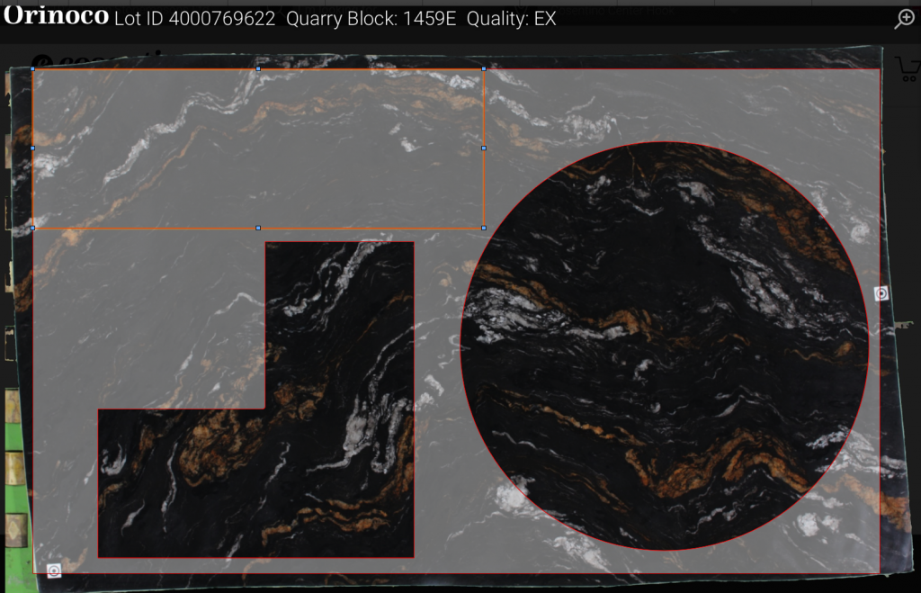921x593 pixels.
Task: Select the left-middle handle of the orange rectangle
Action: [x=33, y=148]
